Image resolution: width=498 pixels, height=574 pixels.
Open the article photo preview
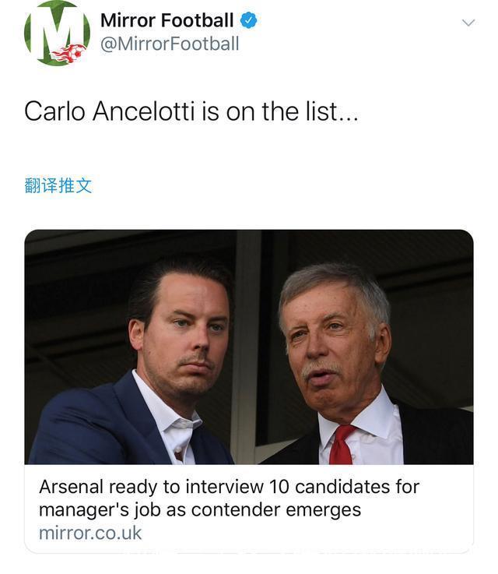pyautogui.click(x=249, y=347)
